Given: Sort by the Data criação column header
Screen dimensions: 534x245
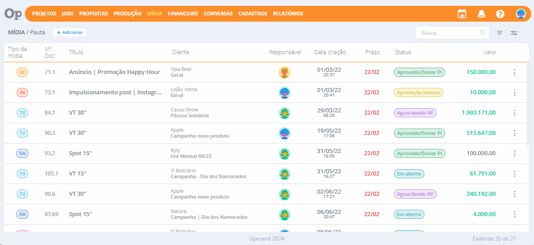Looking at the screenshot, I should click(330, 52).
